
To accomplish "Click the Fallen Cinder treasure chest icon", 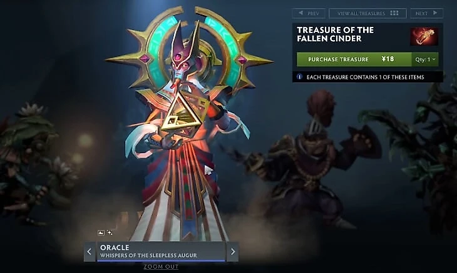I will coord(424,36).
